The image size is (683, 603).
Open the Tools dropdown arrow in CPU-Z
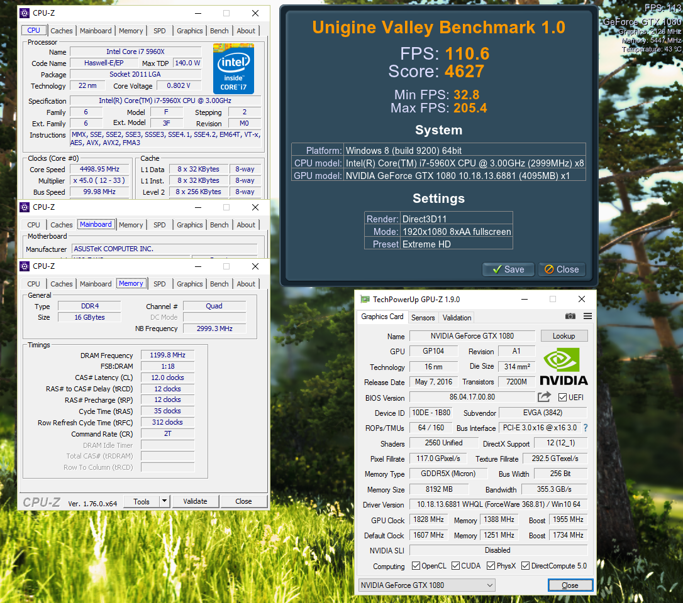click(x=164, y=501)
